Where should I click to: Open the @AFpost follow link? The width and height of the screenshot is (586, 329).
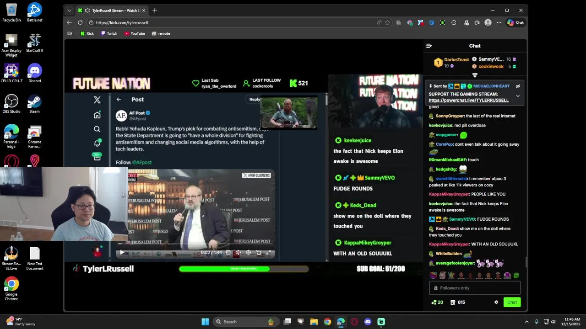tap(142, 162)
